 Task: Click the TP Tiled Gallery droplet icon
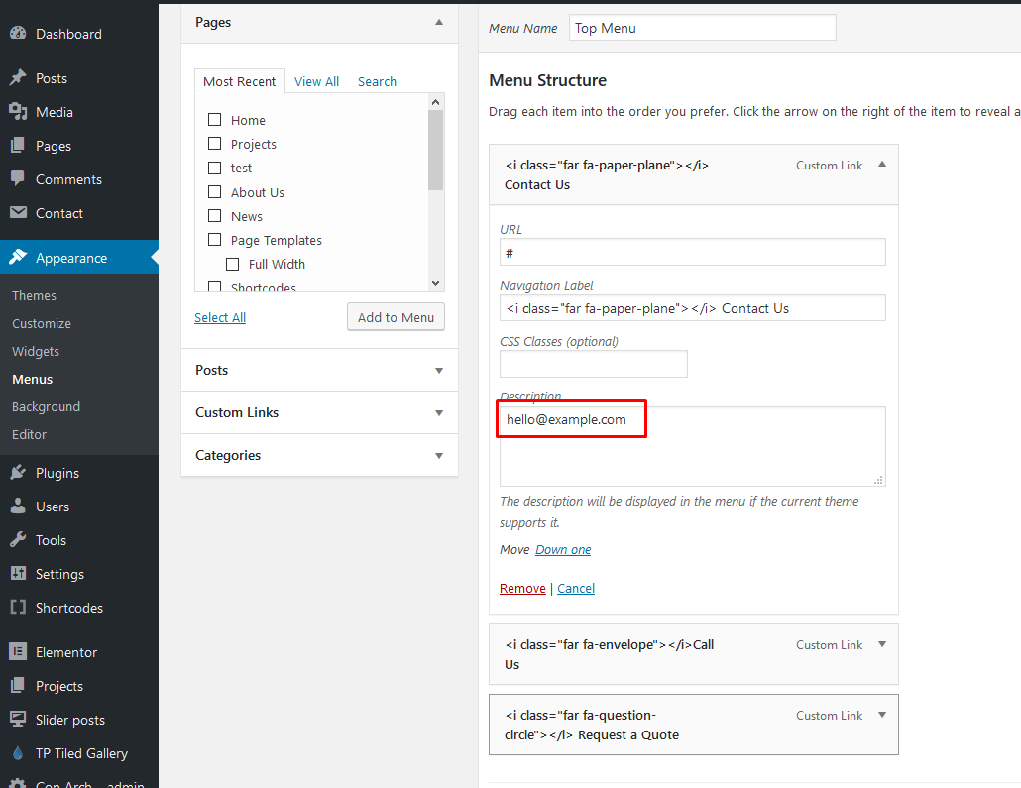point(18,753)
